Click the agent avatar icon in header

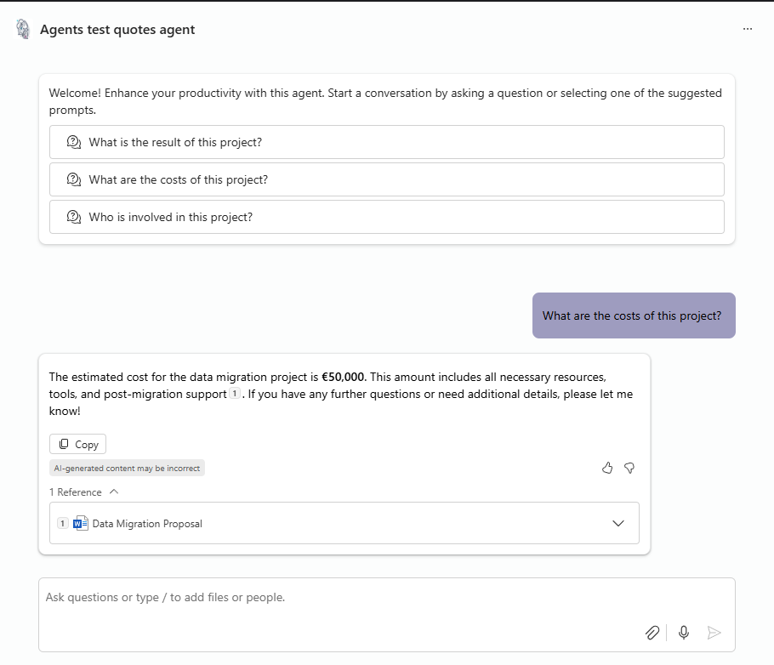point(23,29)
